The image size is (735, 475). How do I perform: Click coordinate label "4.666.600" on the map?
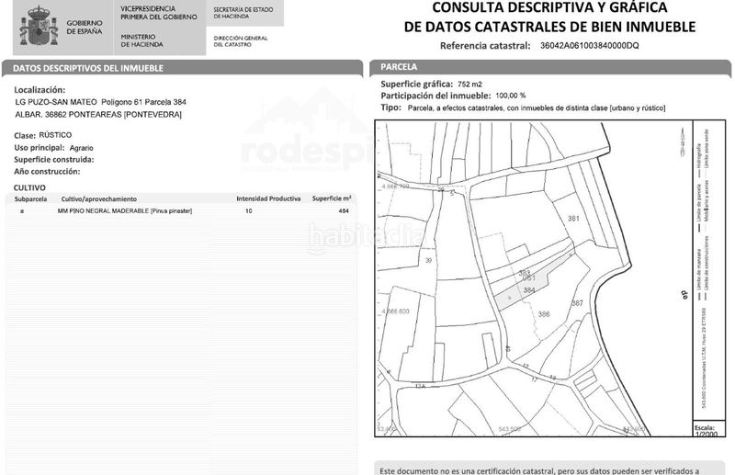click(395, 311)
